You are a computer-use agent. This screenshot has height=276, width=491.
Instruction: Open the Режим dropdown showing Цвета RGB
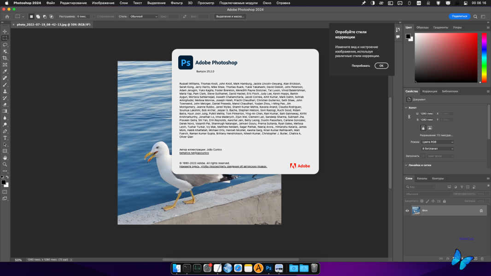(437, 142)
